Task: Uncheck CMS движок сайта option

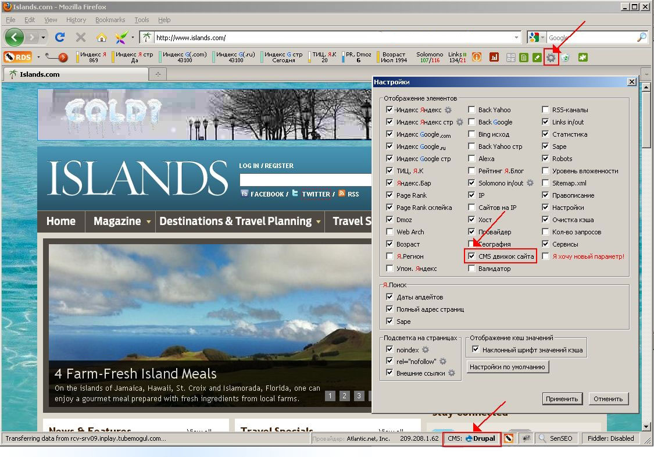Action: [x=471, y=256]
